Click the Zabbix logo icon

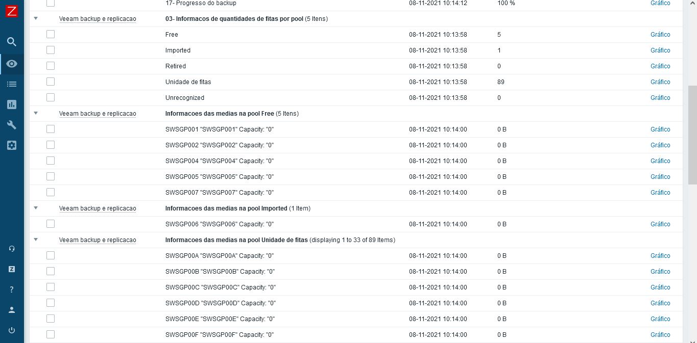pos(11,11)
